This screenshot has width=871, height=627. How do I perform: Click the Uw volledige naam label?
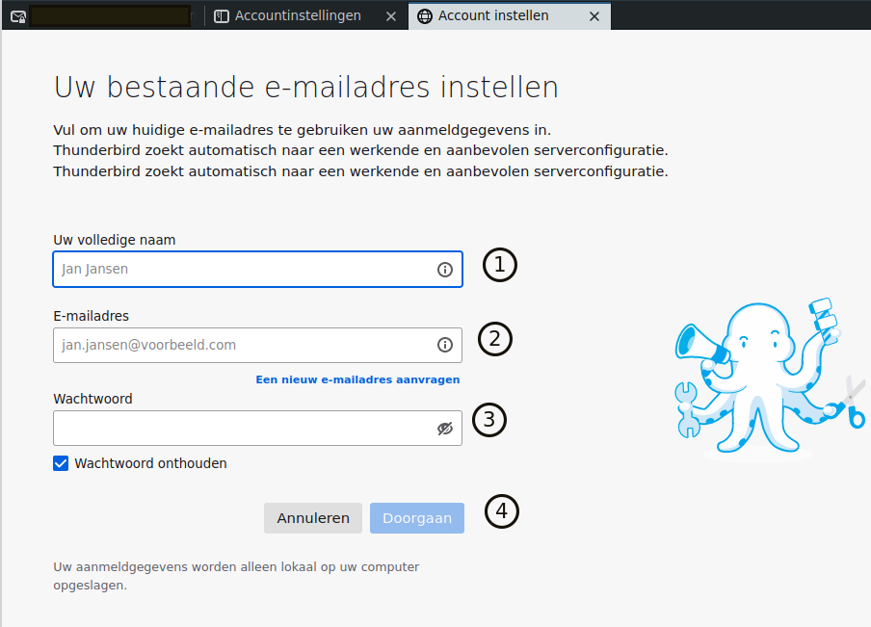click(115, 240)
